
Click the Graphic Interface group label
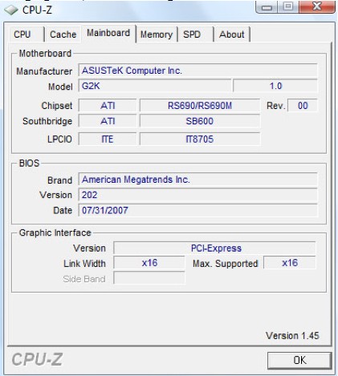pyautogui.click(x=55, y=232)
